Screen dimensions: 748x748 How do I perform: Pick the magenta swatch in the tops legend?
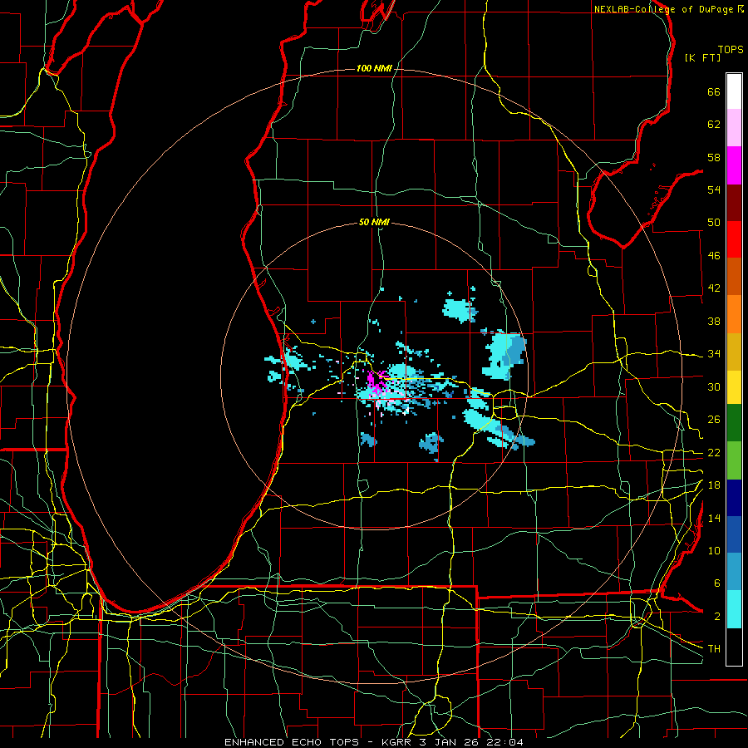[x=734, y=165]
